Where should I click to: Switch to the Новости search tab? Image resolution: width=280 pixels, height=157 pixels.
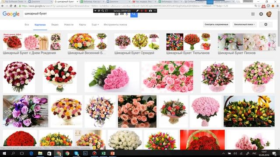click(x=69, y=24)
